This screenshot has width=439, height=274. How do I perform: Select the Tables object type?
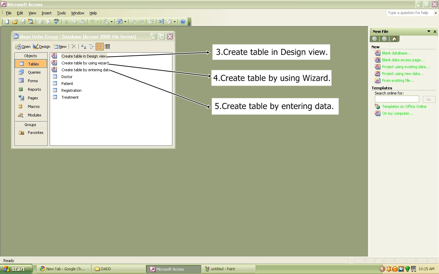[x=31, y=64]
